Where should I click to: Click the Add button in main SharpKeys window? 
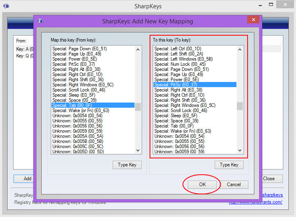[x=23, y=179]
